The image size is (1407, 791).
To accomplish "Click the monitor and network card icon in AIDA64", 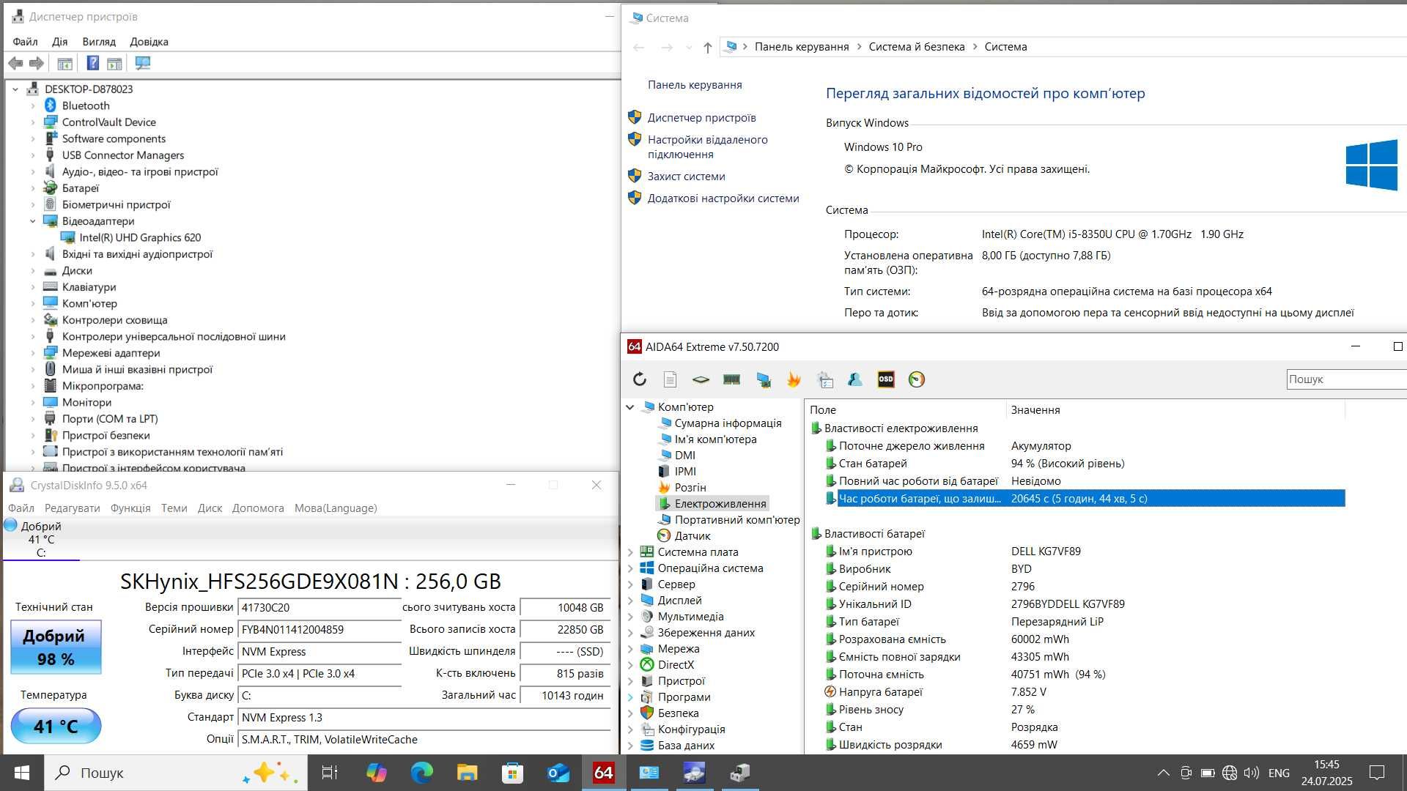I will coord(763,379).
